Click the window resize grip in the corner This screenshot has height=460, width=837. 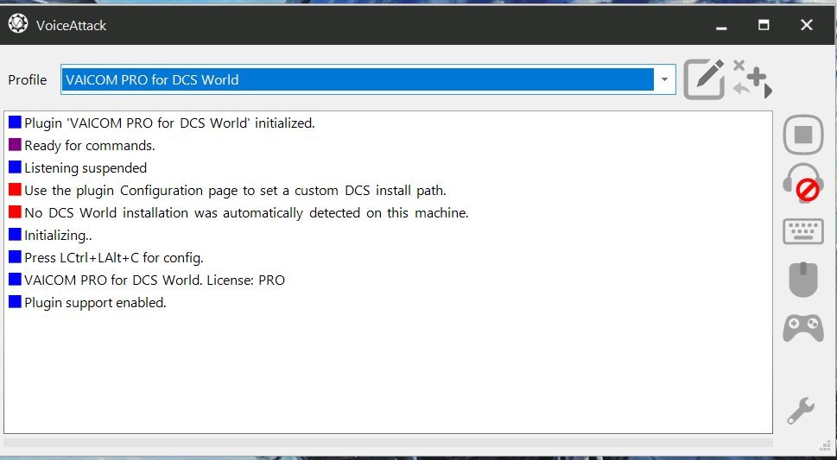point(823,446)
